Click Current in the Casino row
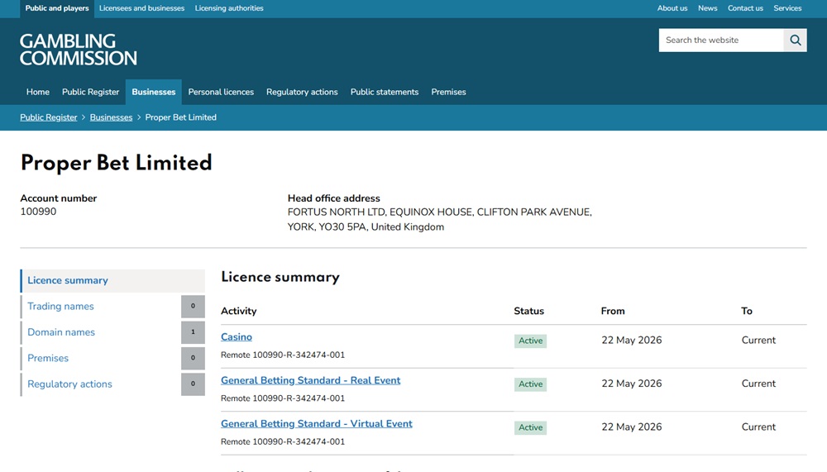The width and height of the screenshot is (827, 472). coord(758,341)
